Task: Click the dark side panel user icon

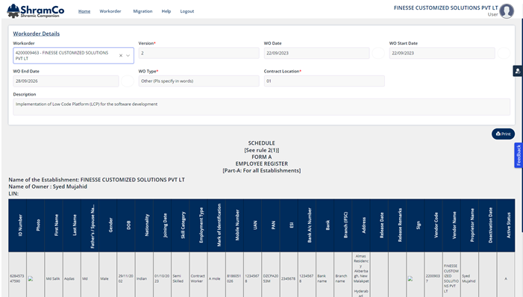Action: [518, 71]
